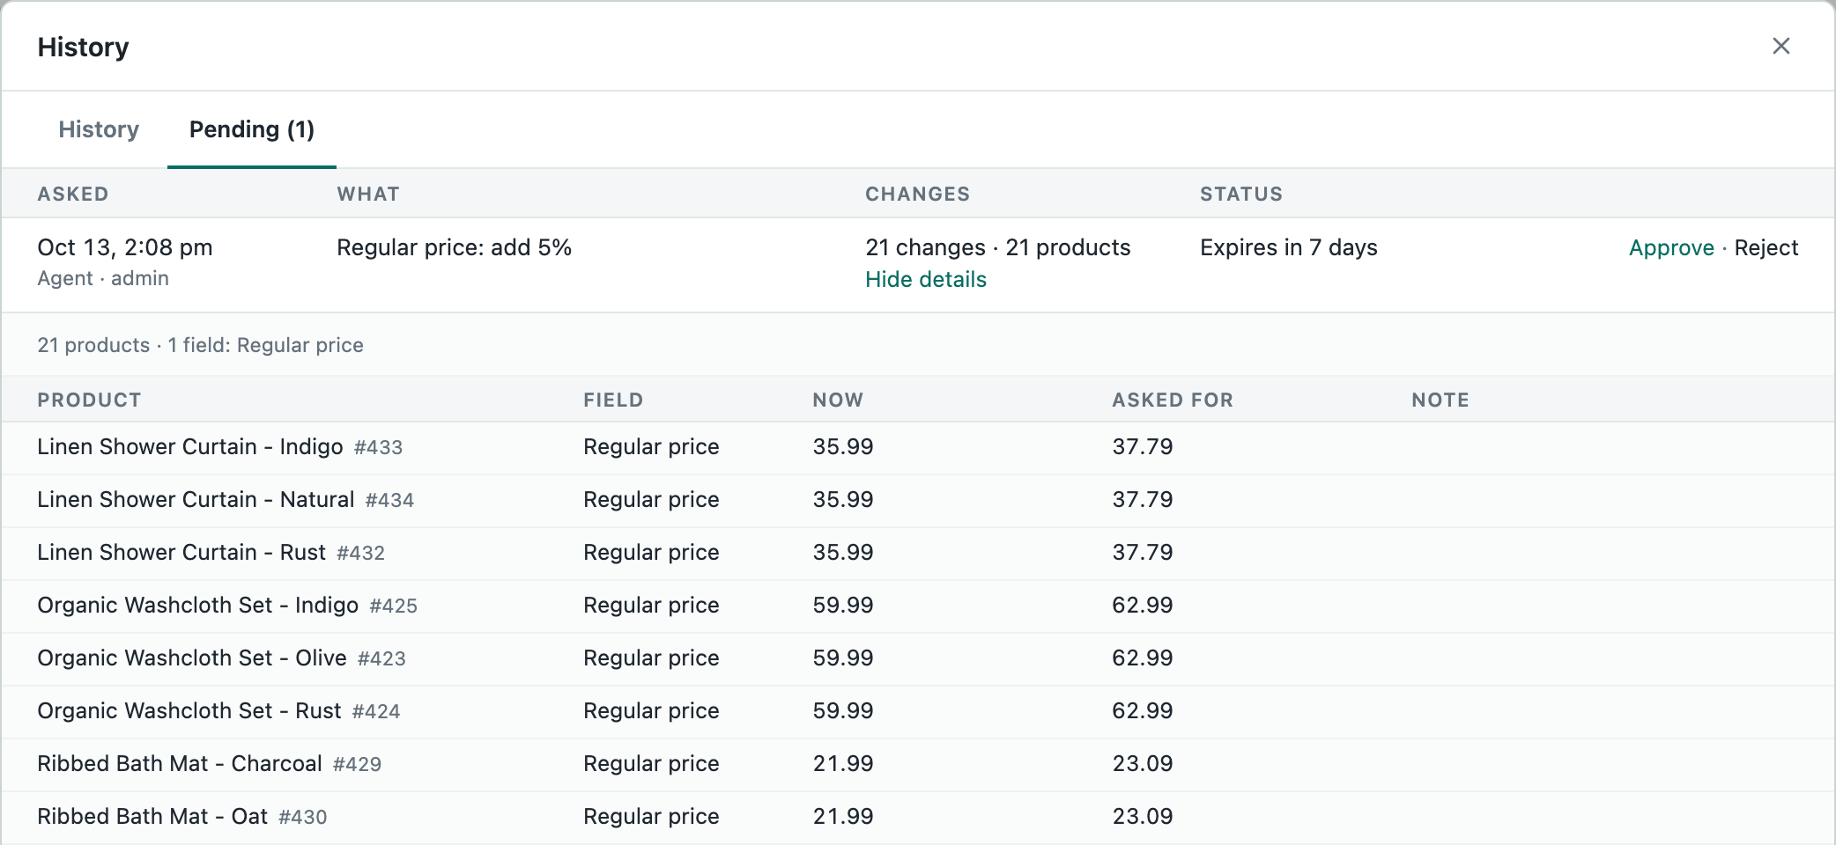The image size is (1836, 845).
Task: Select Ribbed Bath Mat - Charcoal product
Action: [x=180, y=764]
